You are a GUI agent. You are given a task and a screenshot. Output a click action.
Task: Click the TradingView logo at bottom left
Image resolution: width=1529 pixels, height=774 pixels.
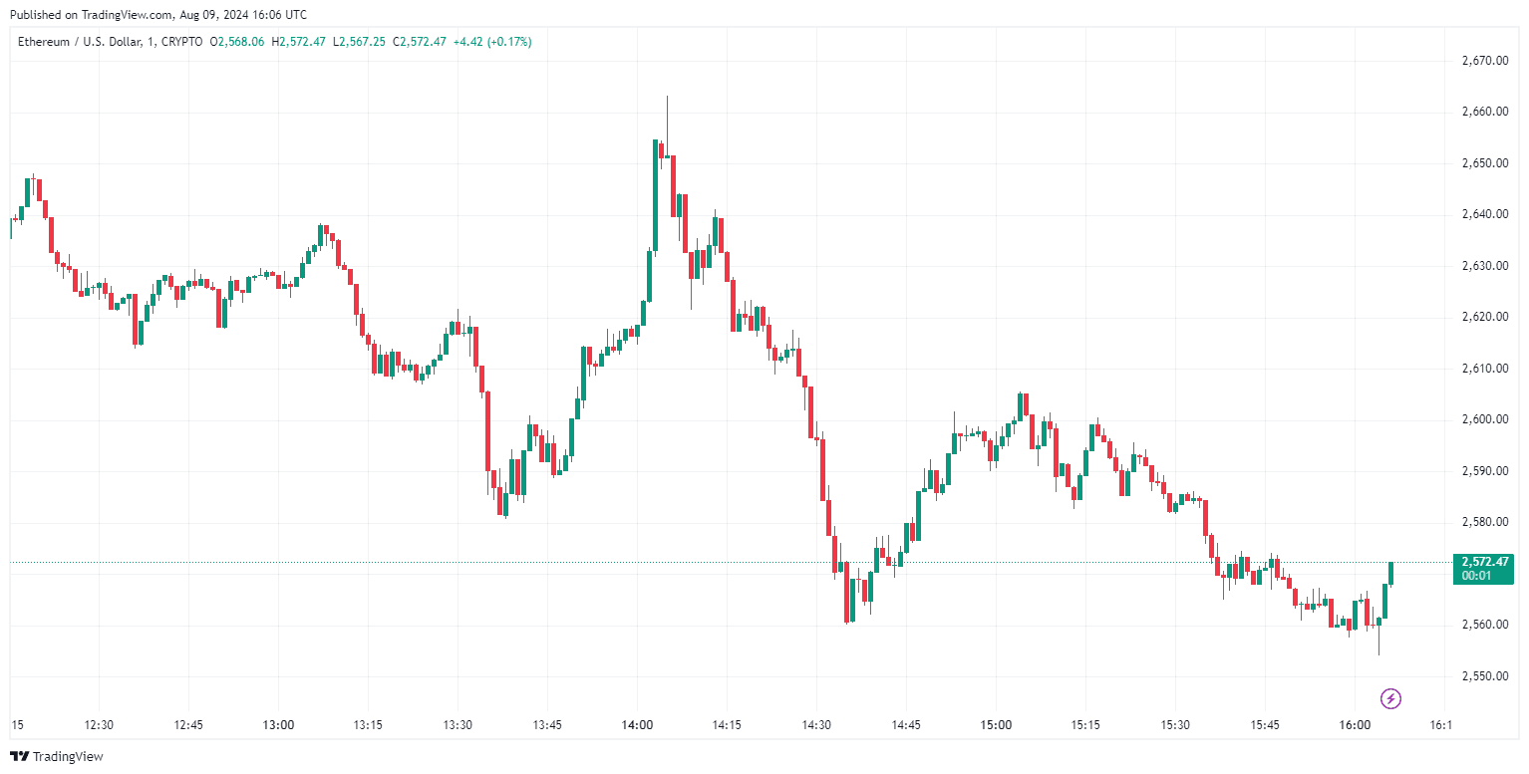coord(56,756)
